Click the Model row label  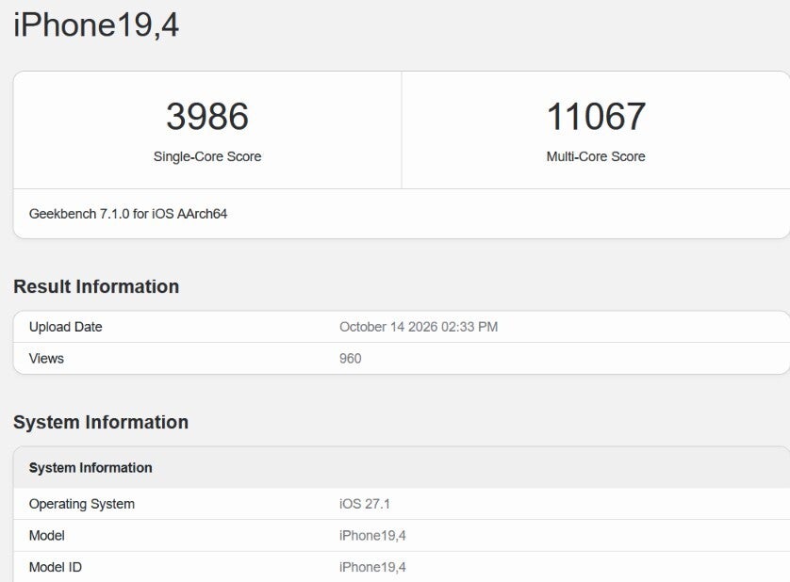47,536
